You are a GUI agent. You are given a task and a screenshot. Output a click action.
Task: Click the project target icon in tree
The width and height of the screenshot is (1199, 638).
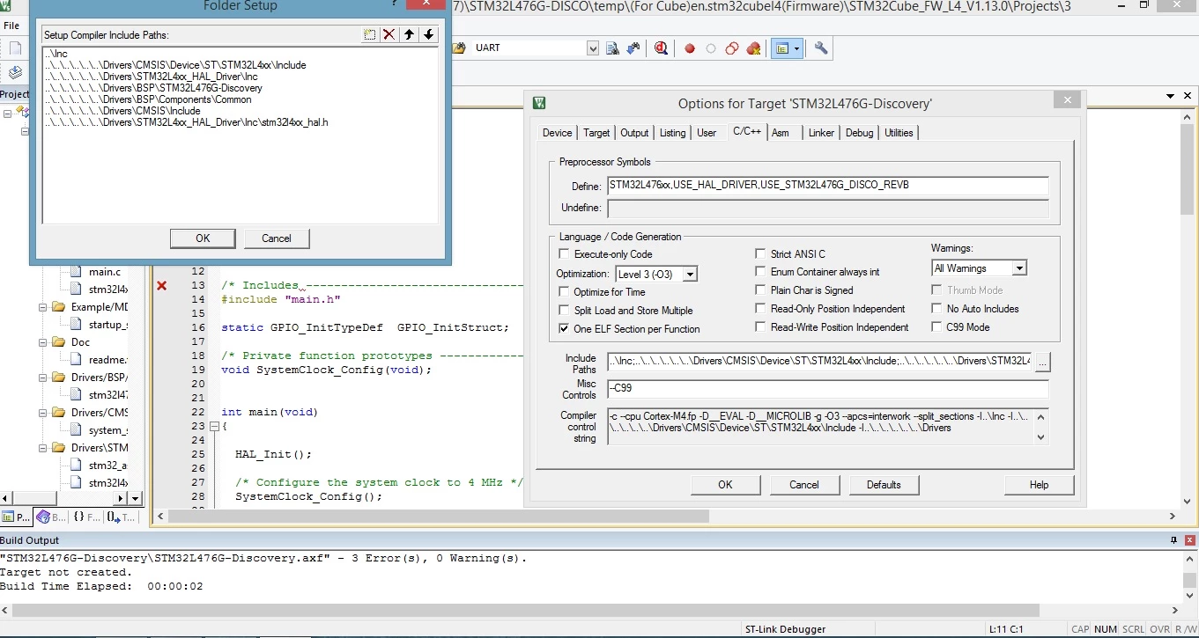23,112
